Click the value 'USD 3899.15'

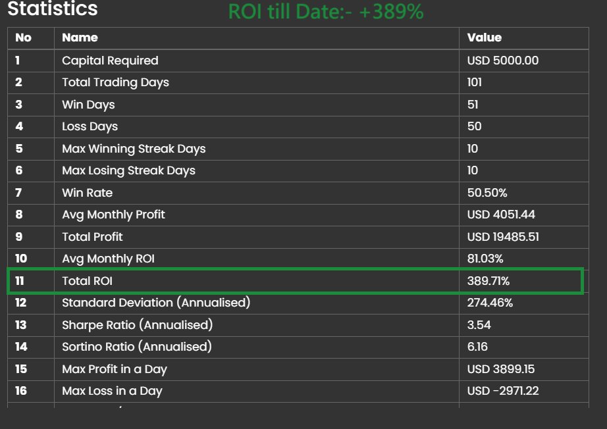point(500,369)
